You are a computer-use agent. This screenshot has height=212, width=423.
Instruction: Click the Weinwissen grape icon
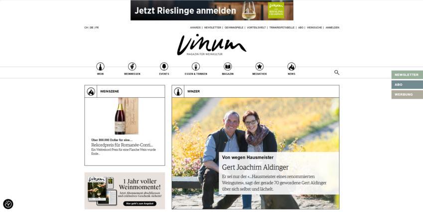tap(132, 66)
